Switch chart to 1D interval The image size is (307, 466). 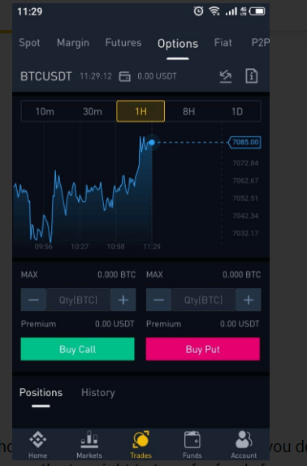[x=237, y=111]
